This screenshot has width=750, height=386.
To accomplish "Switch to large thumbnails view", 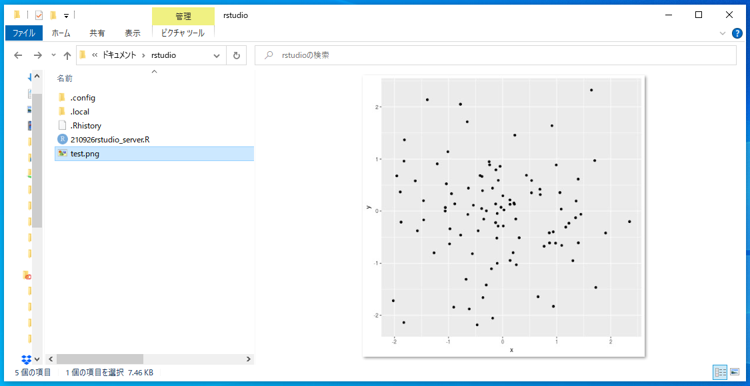I will pyautogui.click(x=736, y=372).
